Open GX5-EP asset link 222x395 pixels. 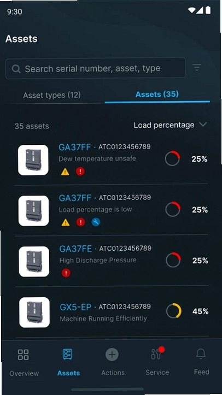(x=75, y=308)
